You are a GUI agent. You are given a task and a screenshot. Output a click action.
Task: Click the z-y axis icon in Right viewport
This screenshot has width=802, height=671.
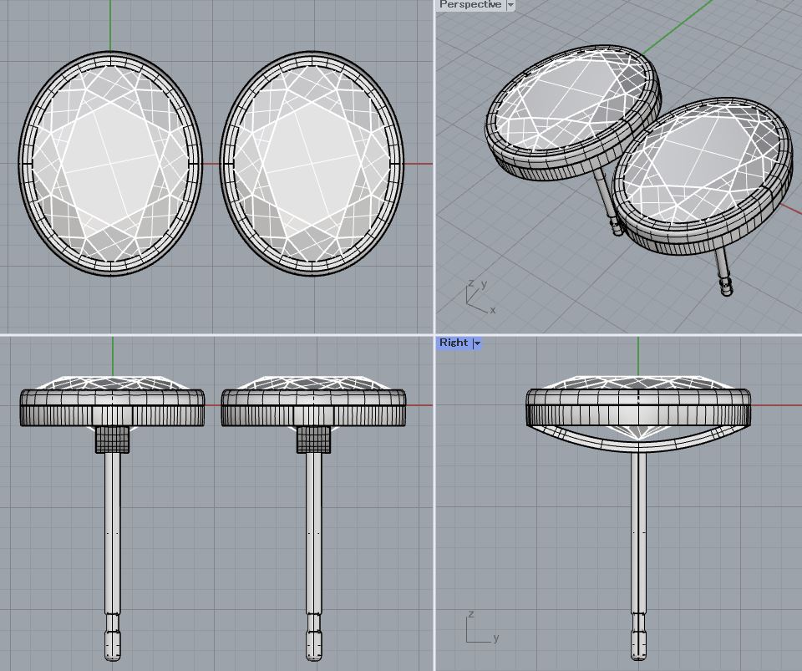[x=482, y=627]
